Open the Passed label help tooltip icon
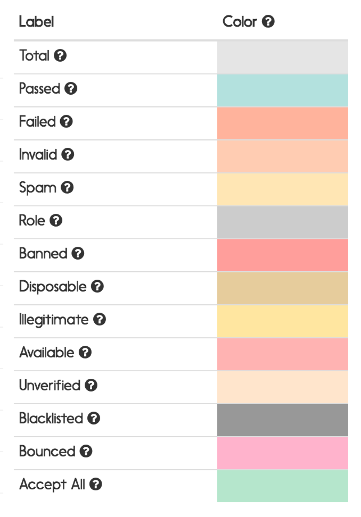The height and width of the screenshot is (517, 361). [x=71, y=89]
